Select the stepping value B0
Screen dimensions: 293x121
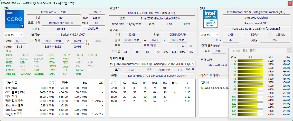[61, 18]
